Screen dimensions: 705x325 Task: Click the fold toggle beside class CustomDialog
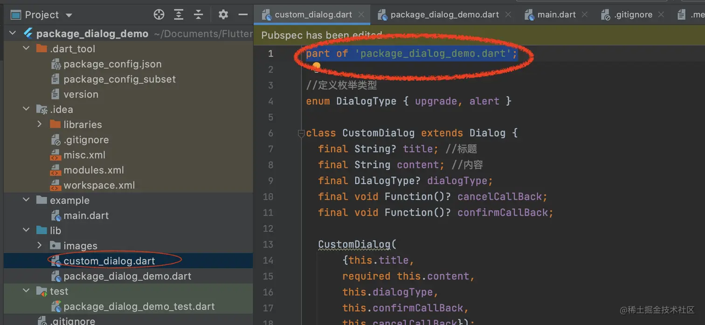click(301, 134)
